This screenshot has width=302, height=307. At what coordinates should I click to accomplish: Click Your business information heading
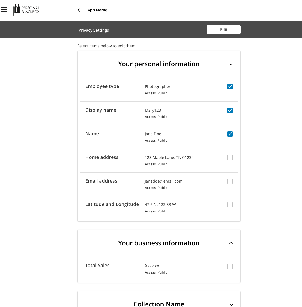(x=159, y=243)
